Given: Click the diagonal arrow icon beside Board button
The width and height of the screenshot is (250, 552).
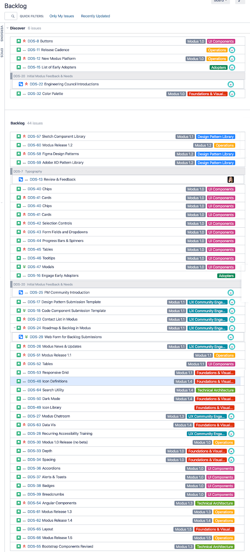Looking at the screenshot, I should point(239,1).
